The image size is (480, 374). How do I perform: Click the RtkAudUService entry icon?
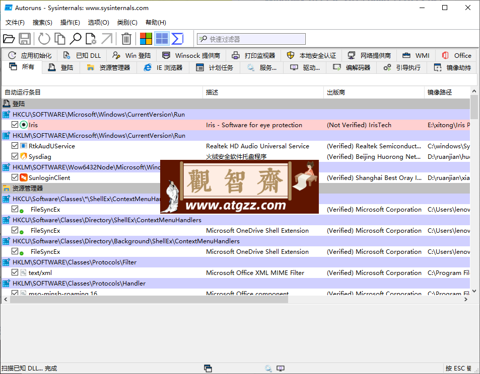pos(24,146)
